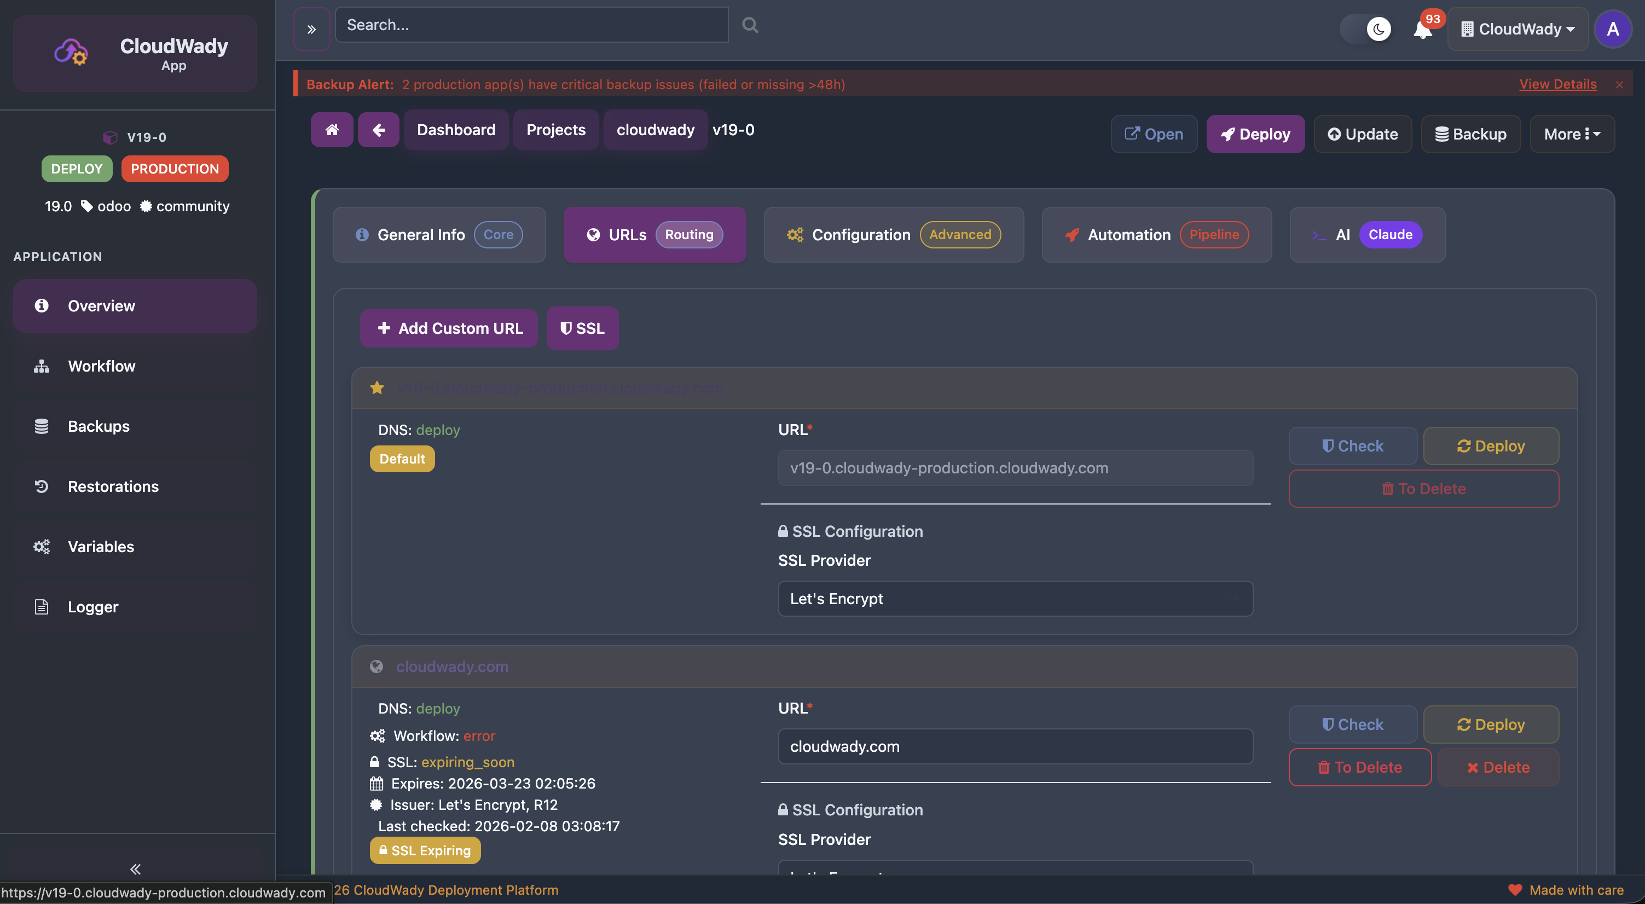Viewport: 1645px width, 904px height.
Task: Switch to the Configuration Advanced tab
Action: (893, 234)
